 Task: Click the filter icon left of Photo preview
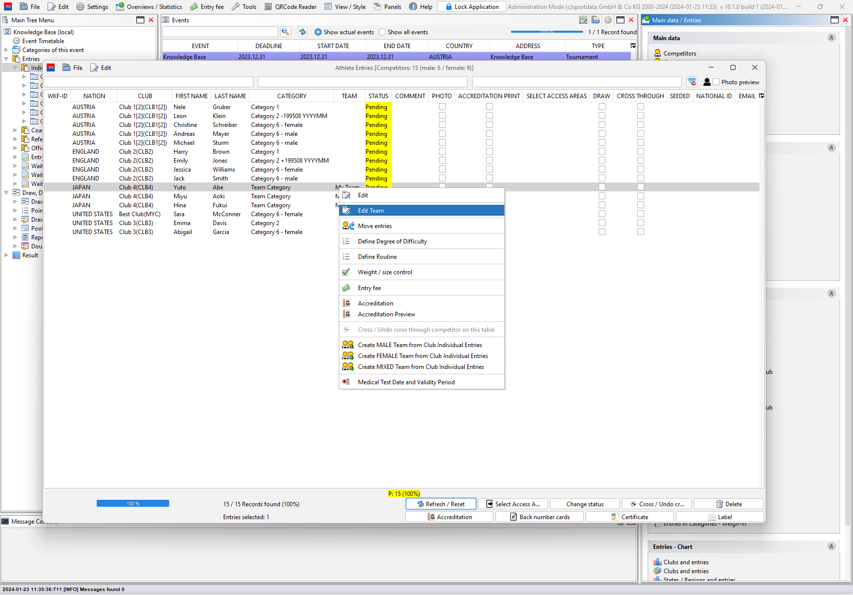692,82
